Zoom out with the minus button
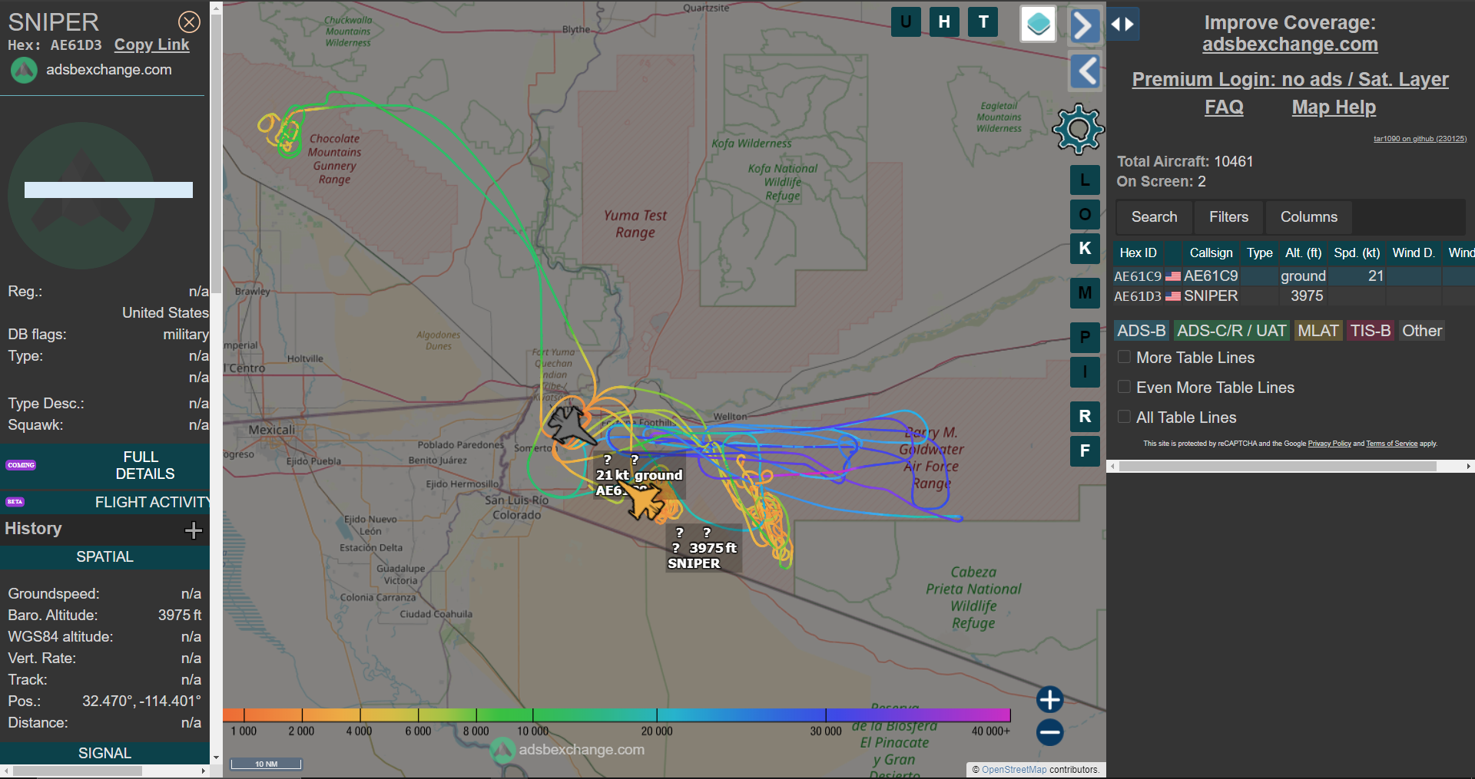 click(x=1049, y=732)
